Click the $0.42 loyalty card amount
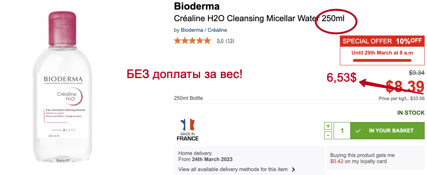 337,161
